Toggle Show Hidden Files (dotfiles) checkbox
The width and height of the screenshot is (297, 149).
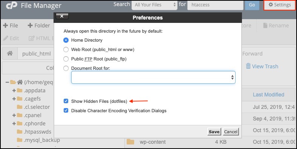[x=66, y=101]
